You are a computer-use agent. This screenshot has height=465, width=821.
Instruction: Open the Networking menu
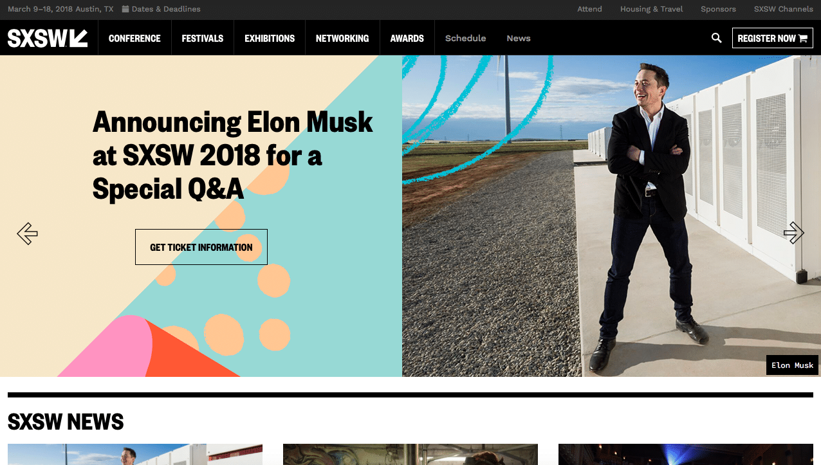[342, 38]
